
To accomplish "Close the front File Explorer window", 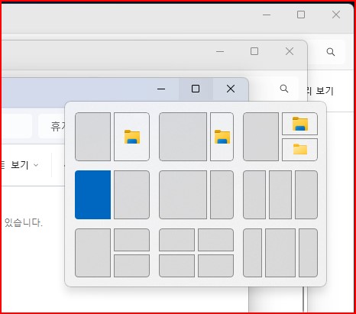I will pyautogui.click(x=231, y=89).
